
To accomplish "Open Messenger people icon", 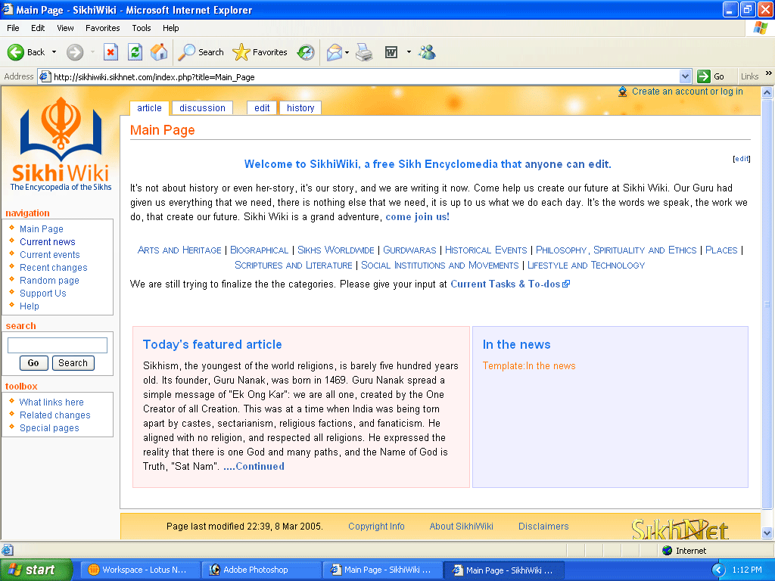I will point(427,52).
